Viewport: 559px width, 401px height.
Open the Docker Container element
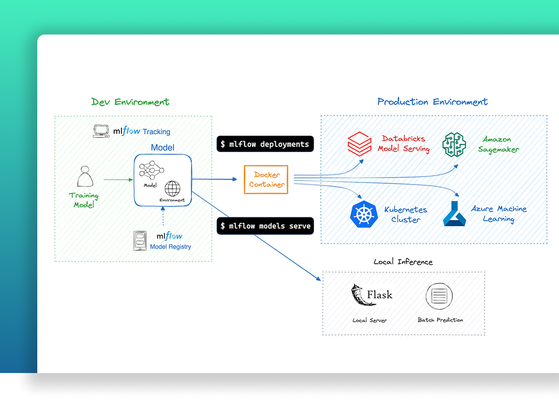[x=266, y=179]
